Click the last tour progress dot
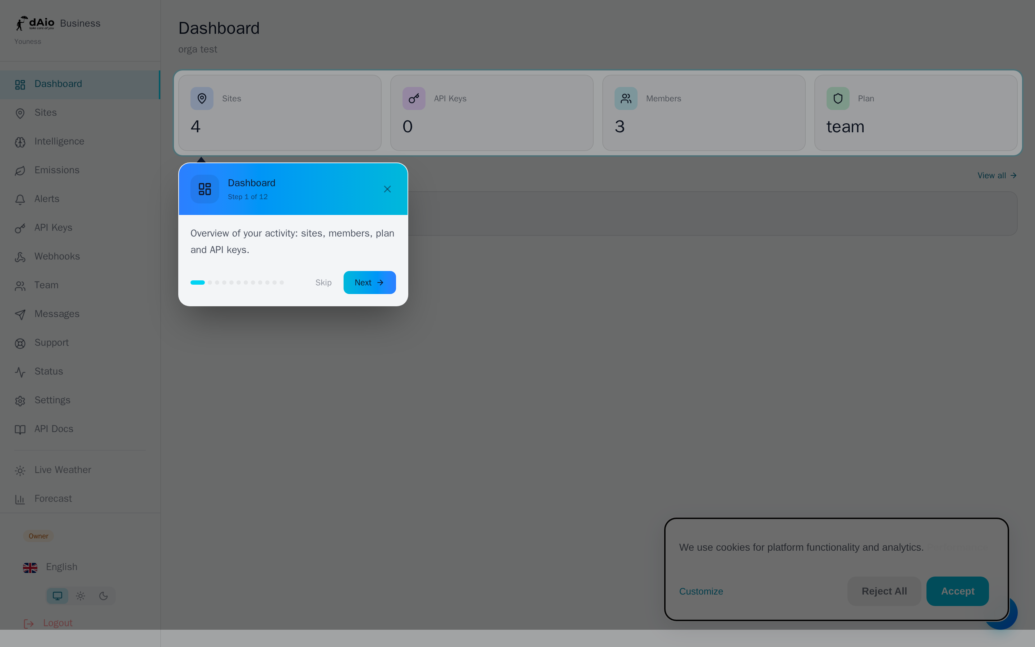Screen dimensions: 1035x647 [x=282, y=283]
